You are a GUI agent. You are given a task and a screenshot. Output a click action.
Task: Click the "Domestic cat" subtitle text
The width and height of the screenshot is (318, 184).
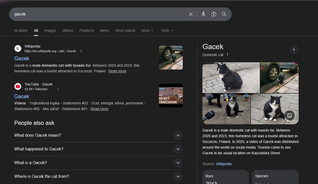213,55
